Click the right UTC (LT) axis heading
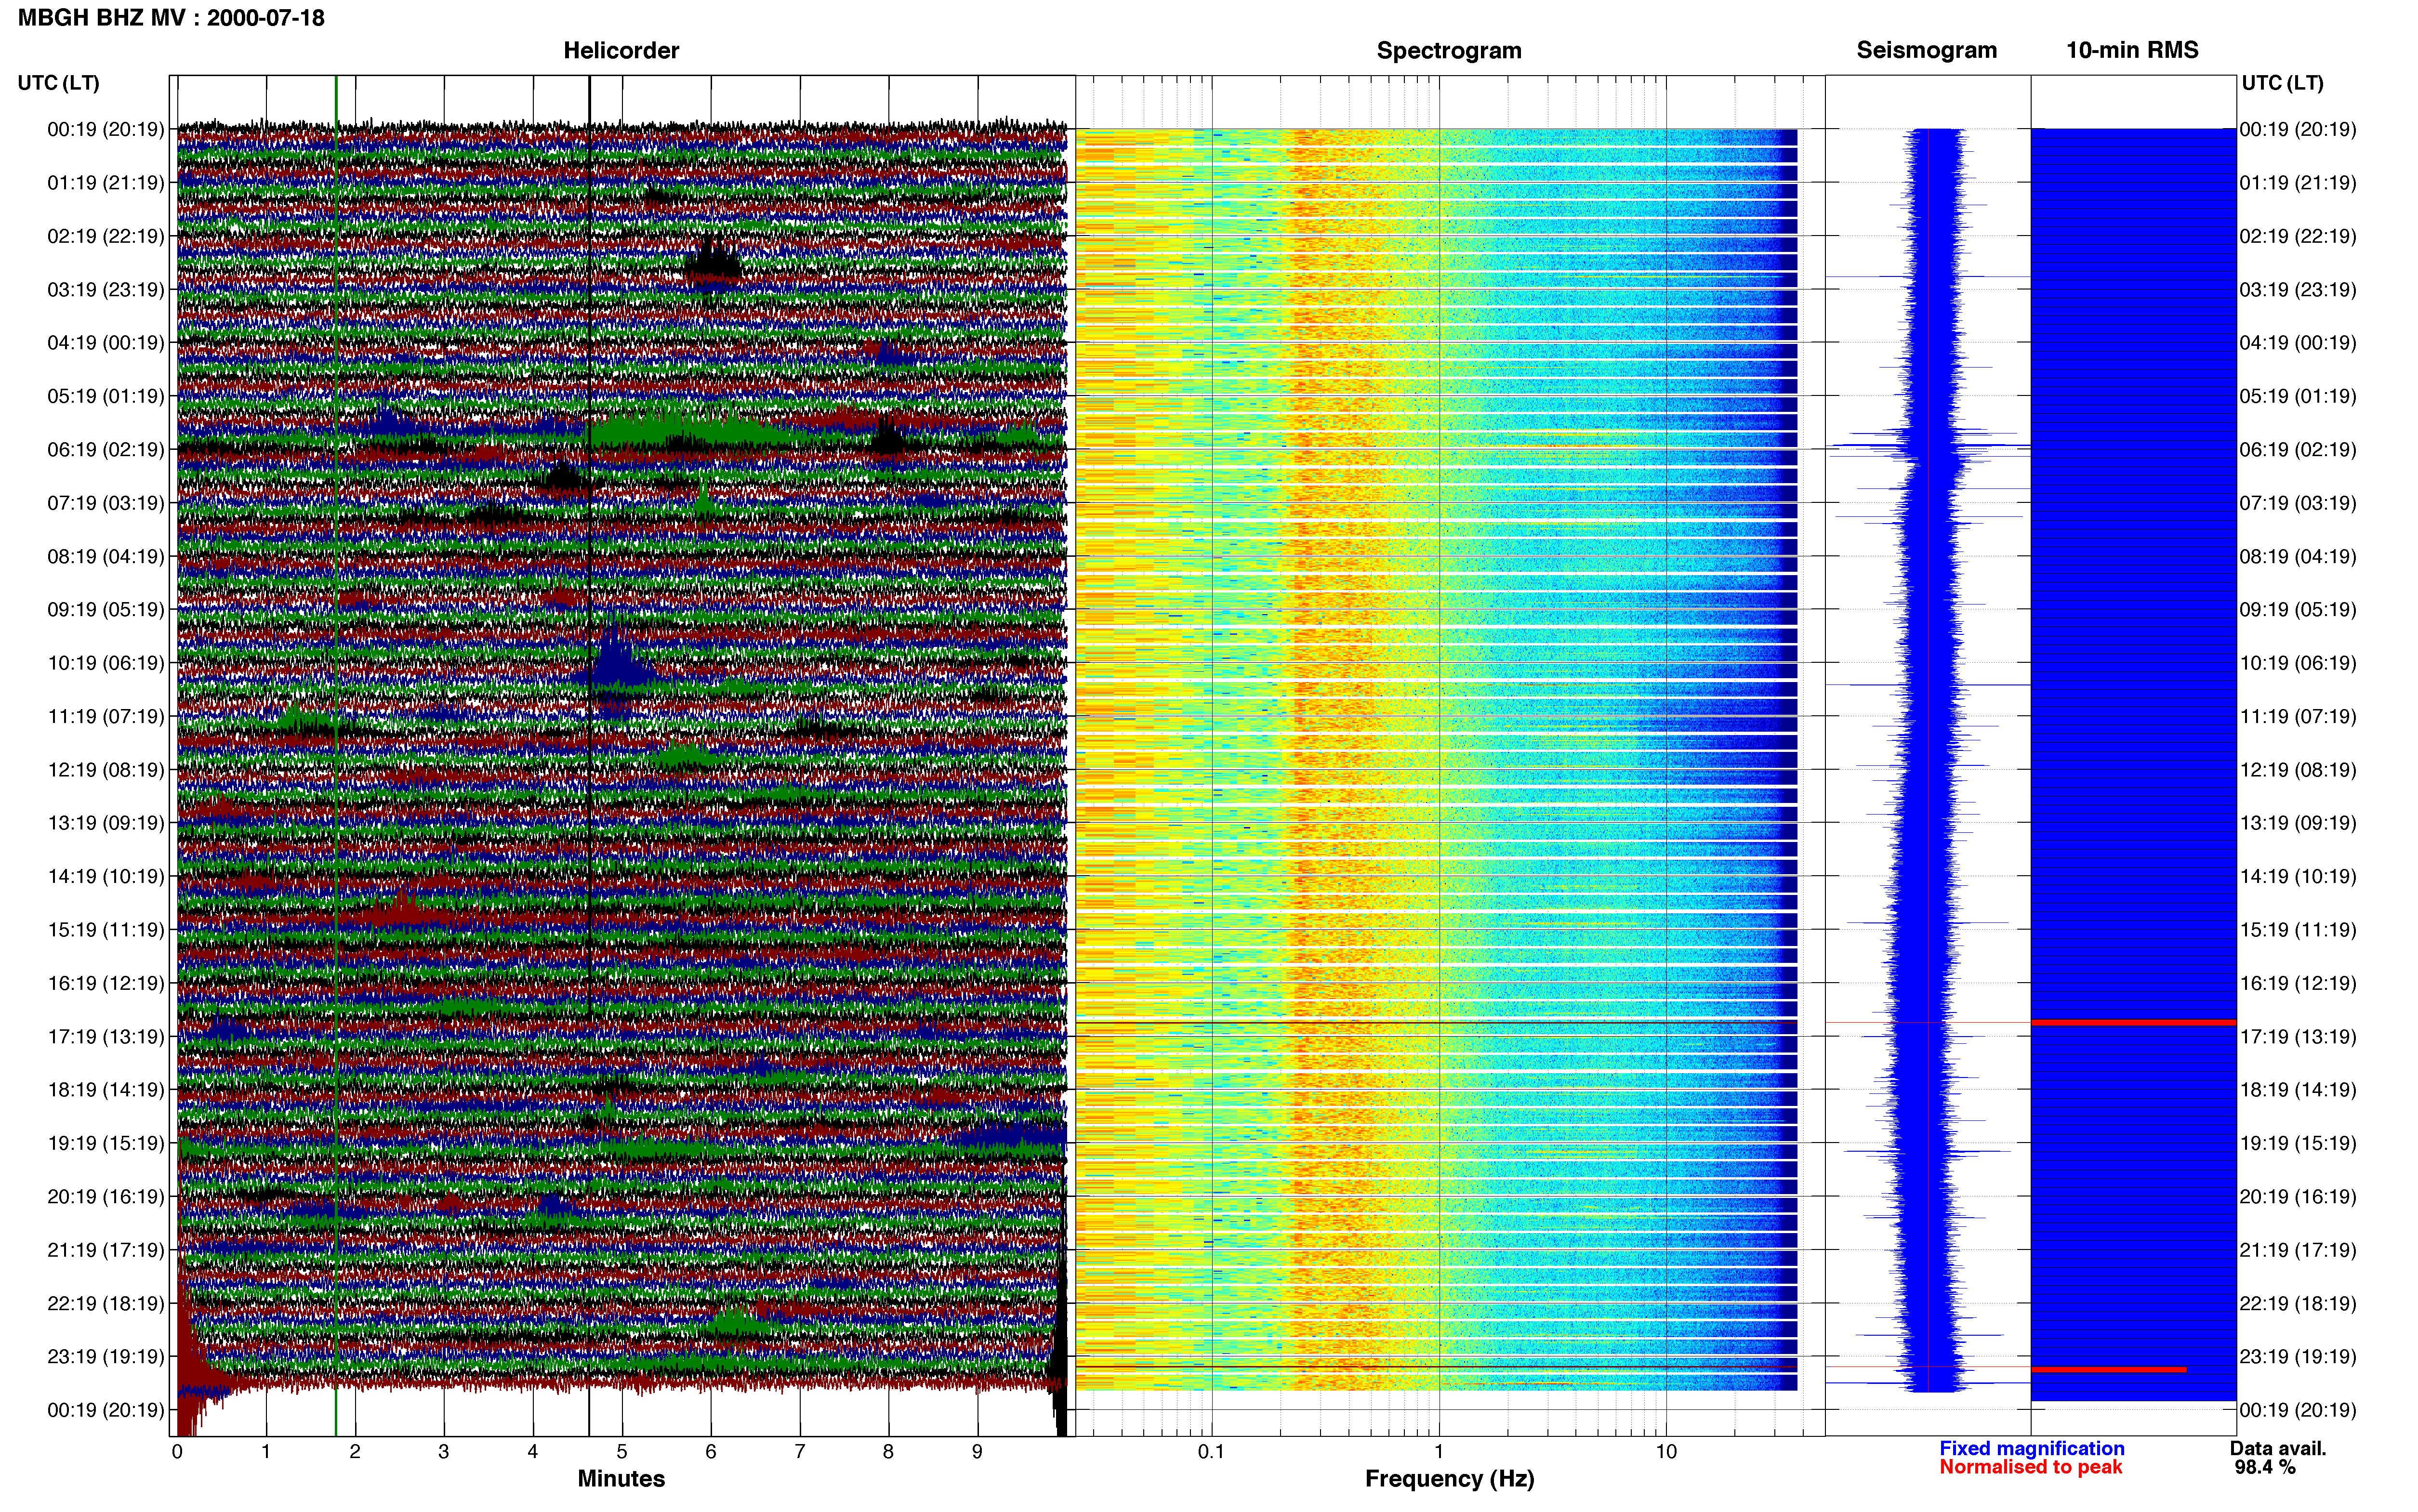Image resolution: width=2418 pixels, height=1512 pixels. (x=2283, y=83)
